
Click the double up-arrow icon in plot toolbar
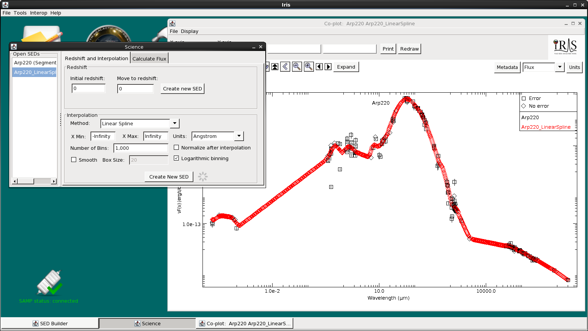click(275, 67)
